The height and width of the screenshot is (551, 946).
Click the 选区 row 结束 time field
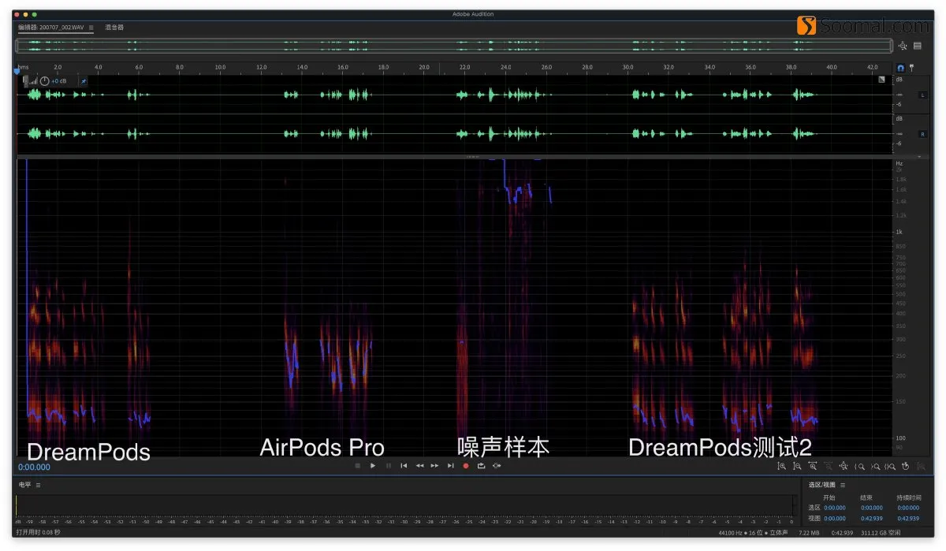pyautogui.click(x=872, y=508)
